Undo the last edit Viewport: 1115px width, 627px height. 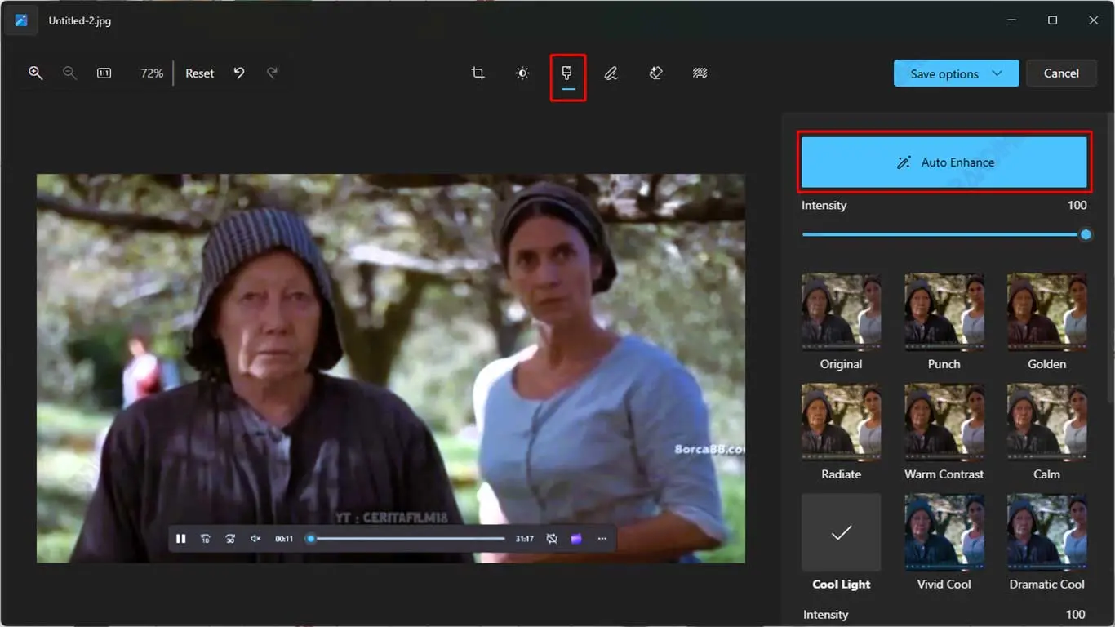click(x=239, y=73)
